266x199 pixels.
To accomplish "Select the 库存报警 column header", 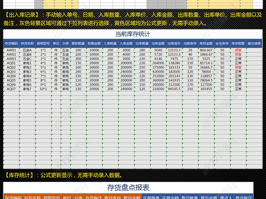I will pyautogui.click(x=238, y=44).
